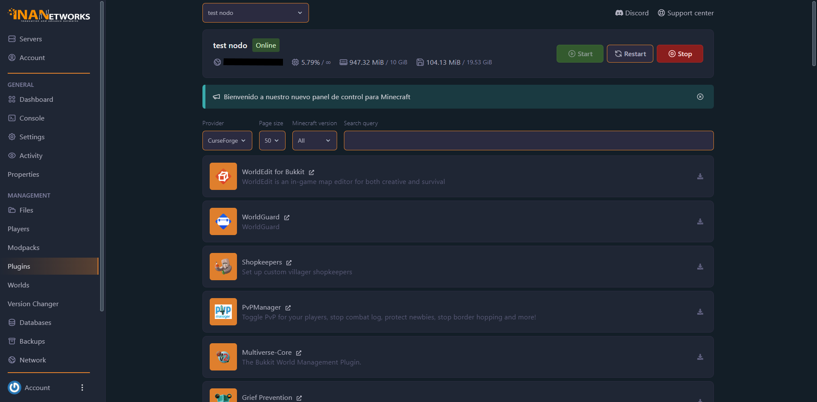This screenshot has width=817, height=402.
Task: Open the Minecraft version dropdown
Action: coord(314,141)
